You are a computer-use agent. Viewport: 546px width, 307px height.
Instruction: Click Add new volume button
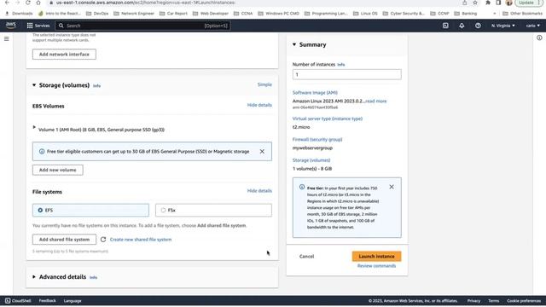tap(58, 170)
